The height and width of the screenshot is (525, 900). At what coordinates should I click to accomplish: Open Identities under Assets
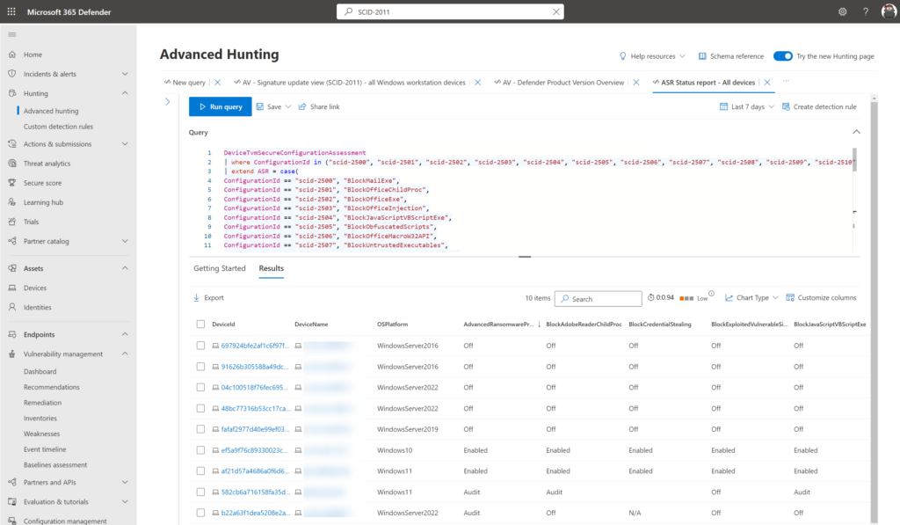[x=37, y=307]
